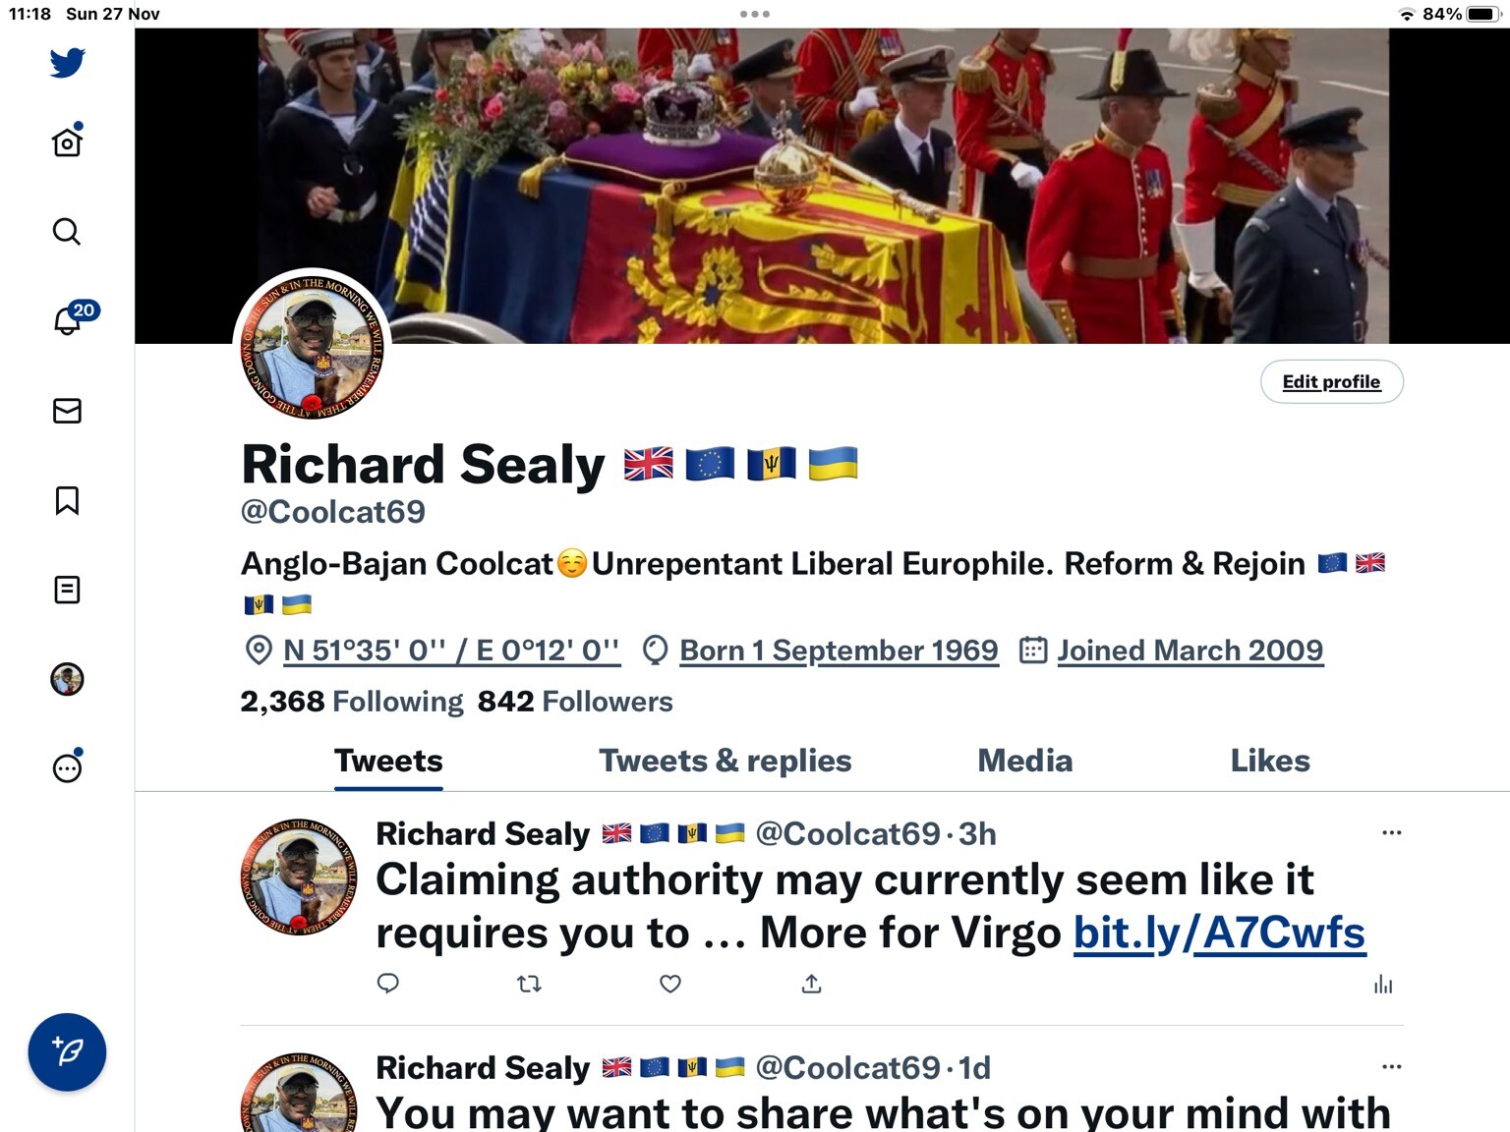The image size is (1510, 1132).
Task: Open options menu on the 1d tweet
Action: click(1391, 1066)
